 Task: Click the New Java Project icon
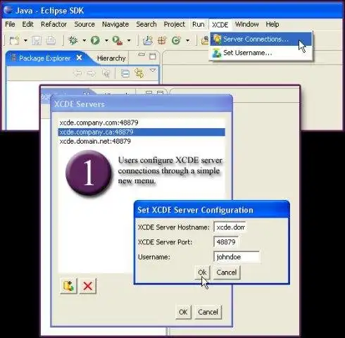pos(148,41)
